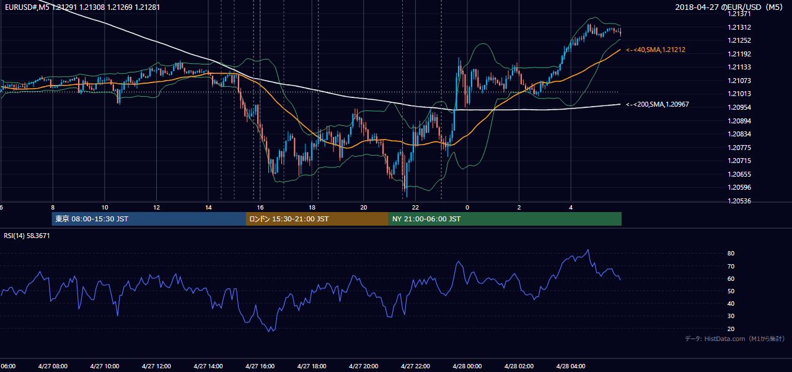Click hour marker 12 below the price chart
Image resolution: width=792 pixels, height=372 pixels.
click(x=156, y=207)
